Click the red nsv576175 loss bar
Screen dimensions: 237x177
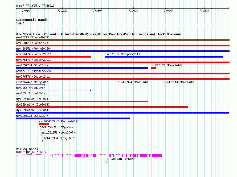(122, 62)
